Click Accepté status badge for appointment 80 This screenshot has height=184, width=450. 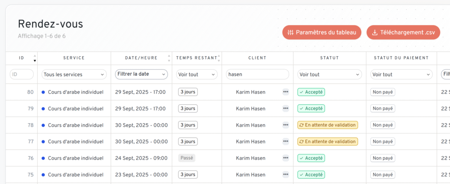311,92
